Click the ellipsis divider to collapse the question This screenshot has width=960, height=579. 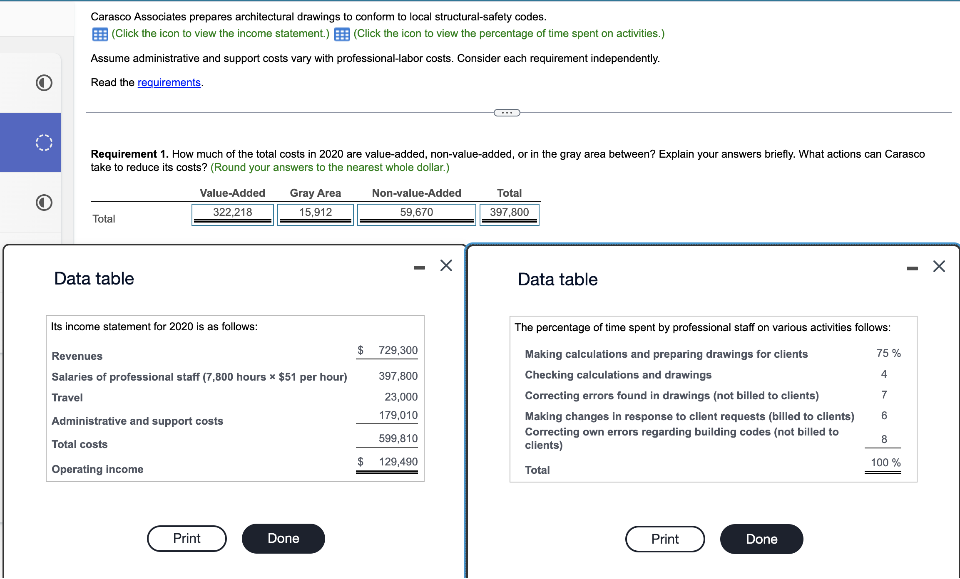(507, 112)
